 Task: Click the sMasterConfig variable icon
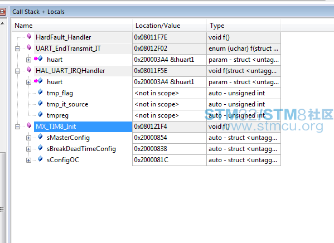click(x=40, y=137)
